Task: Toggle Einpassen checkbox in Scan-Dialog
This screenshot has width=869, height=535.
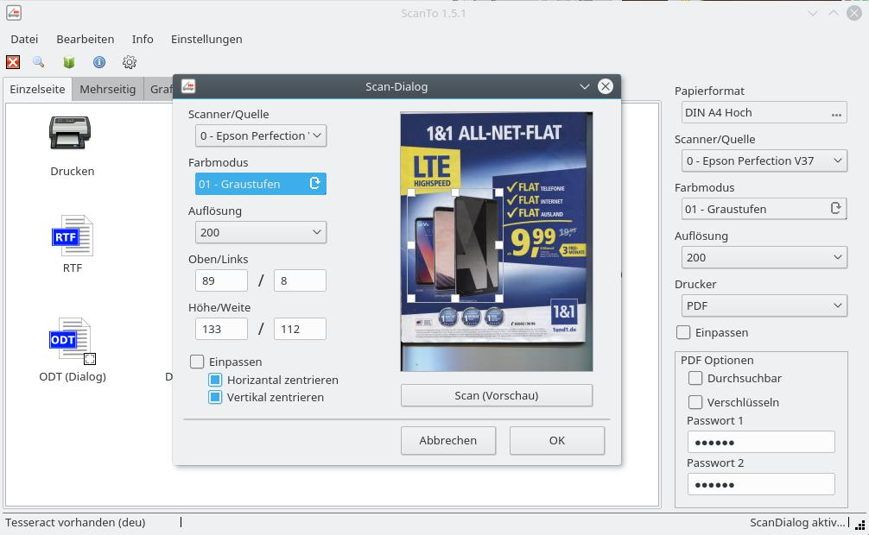Action: [197, 362]
